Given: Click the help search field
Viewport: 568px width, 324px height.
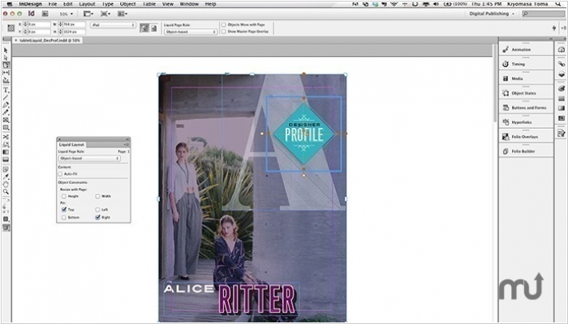Looking at the screenshot, I should 543,14.
